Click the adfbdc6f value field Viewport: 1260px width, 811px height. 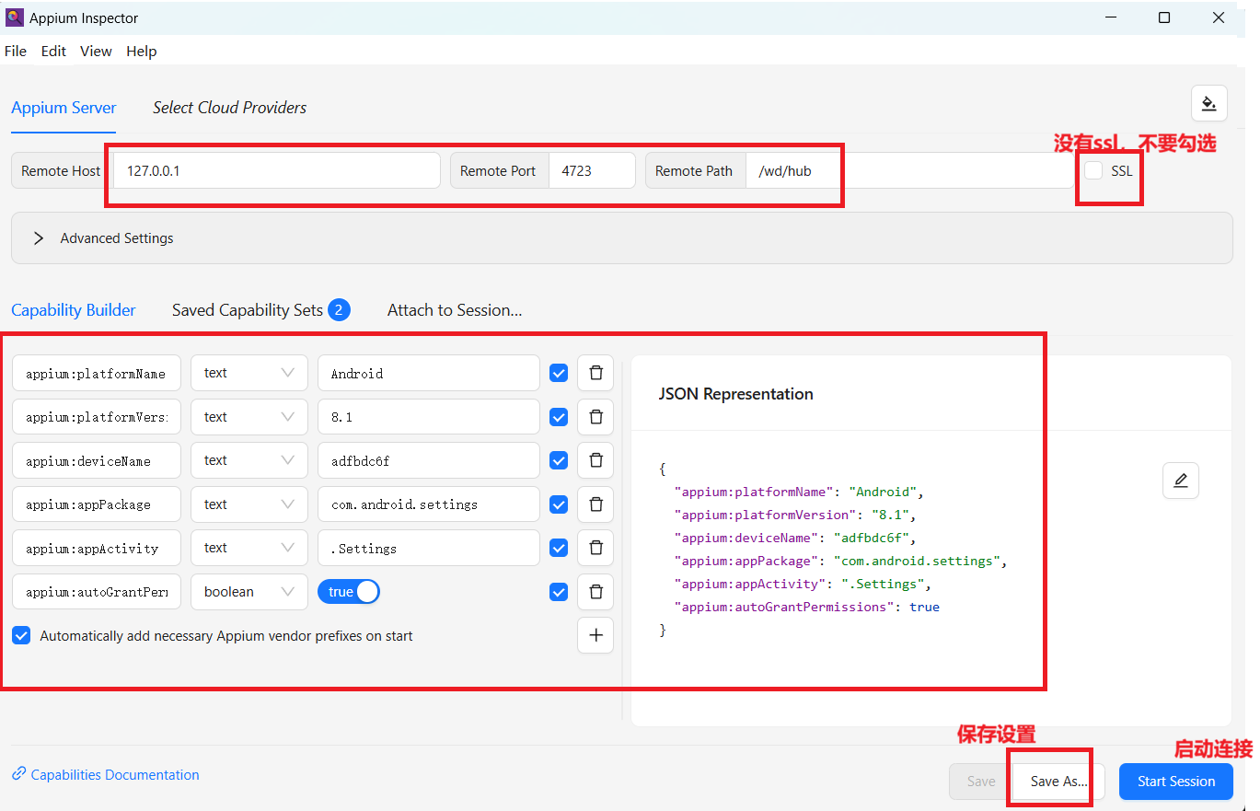click(429, 460)
